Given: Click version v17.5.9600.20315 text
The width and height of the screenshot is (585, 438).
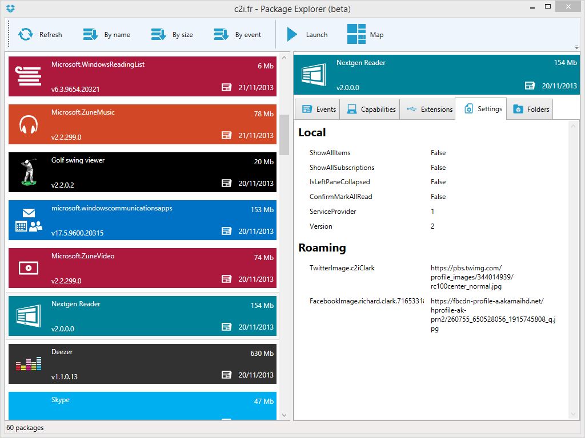Looking at the screenshot, I should click(77, 233).
